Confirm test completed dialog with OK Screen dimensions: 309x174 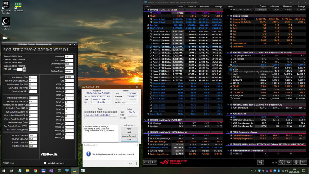(131, 163)
